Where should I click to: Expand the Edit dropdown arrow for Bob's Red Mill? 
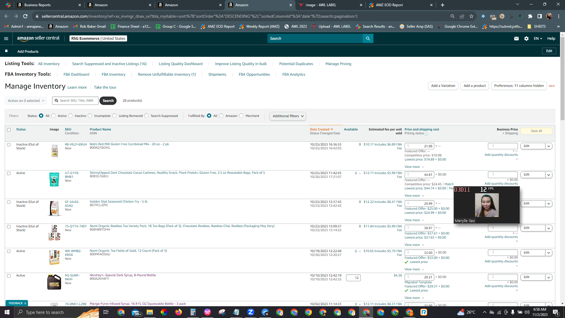click(549, 146)
